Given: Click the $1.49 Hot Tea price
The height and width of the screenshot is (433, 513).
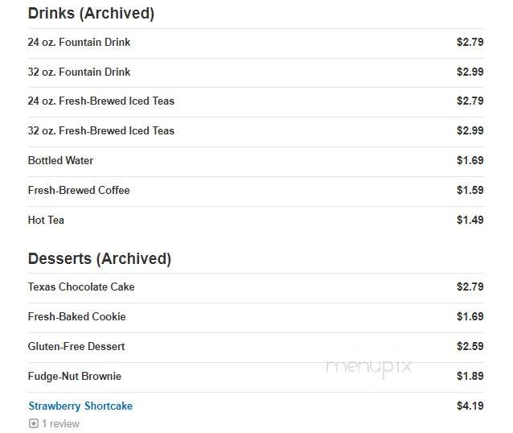Looking at the screenshot, I should 470,220.
